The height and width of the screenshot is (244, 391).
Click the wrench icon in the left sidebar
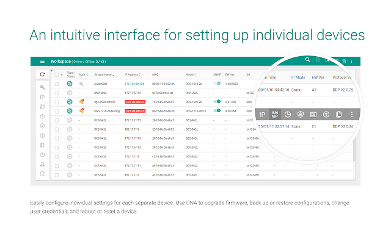[42, 87]
